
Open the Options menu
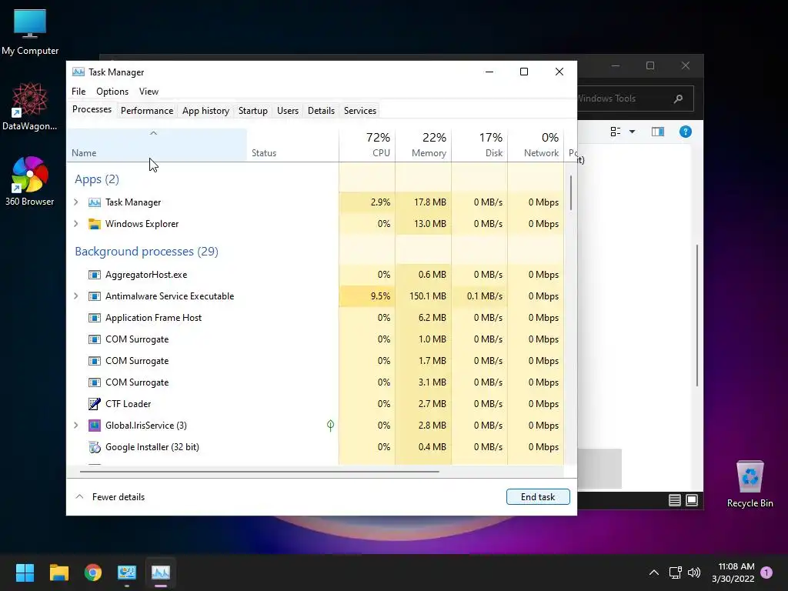click(x=112, y=92)
